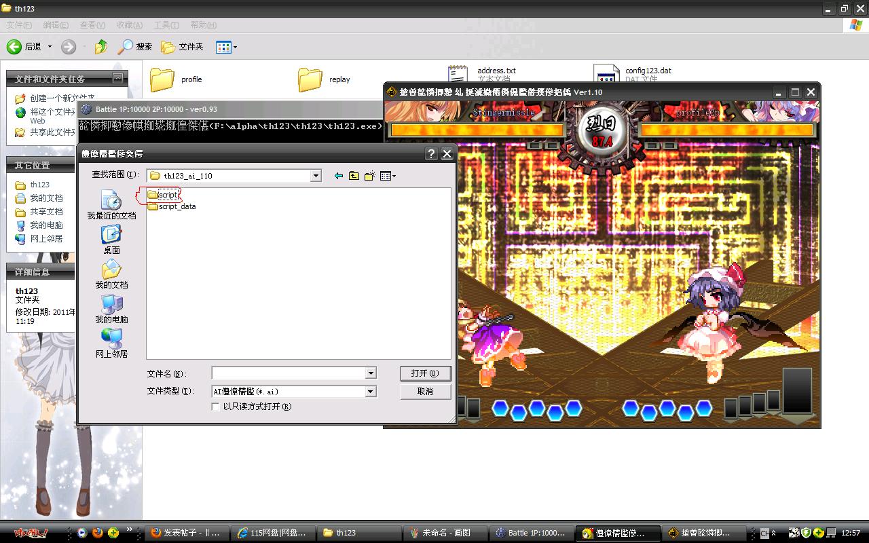
Task: Click the dialog's back navigation arrow
Action: tap(338, 176)
